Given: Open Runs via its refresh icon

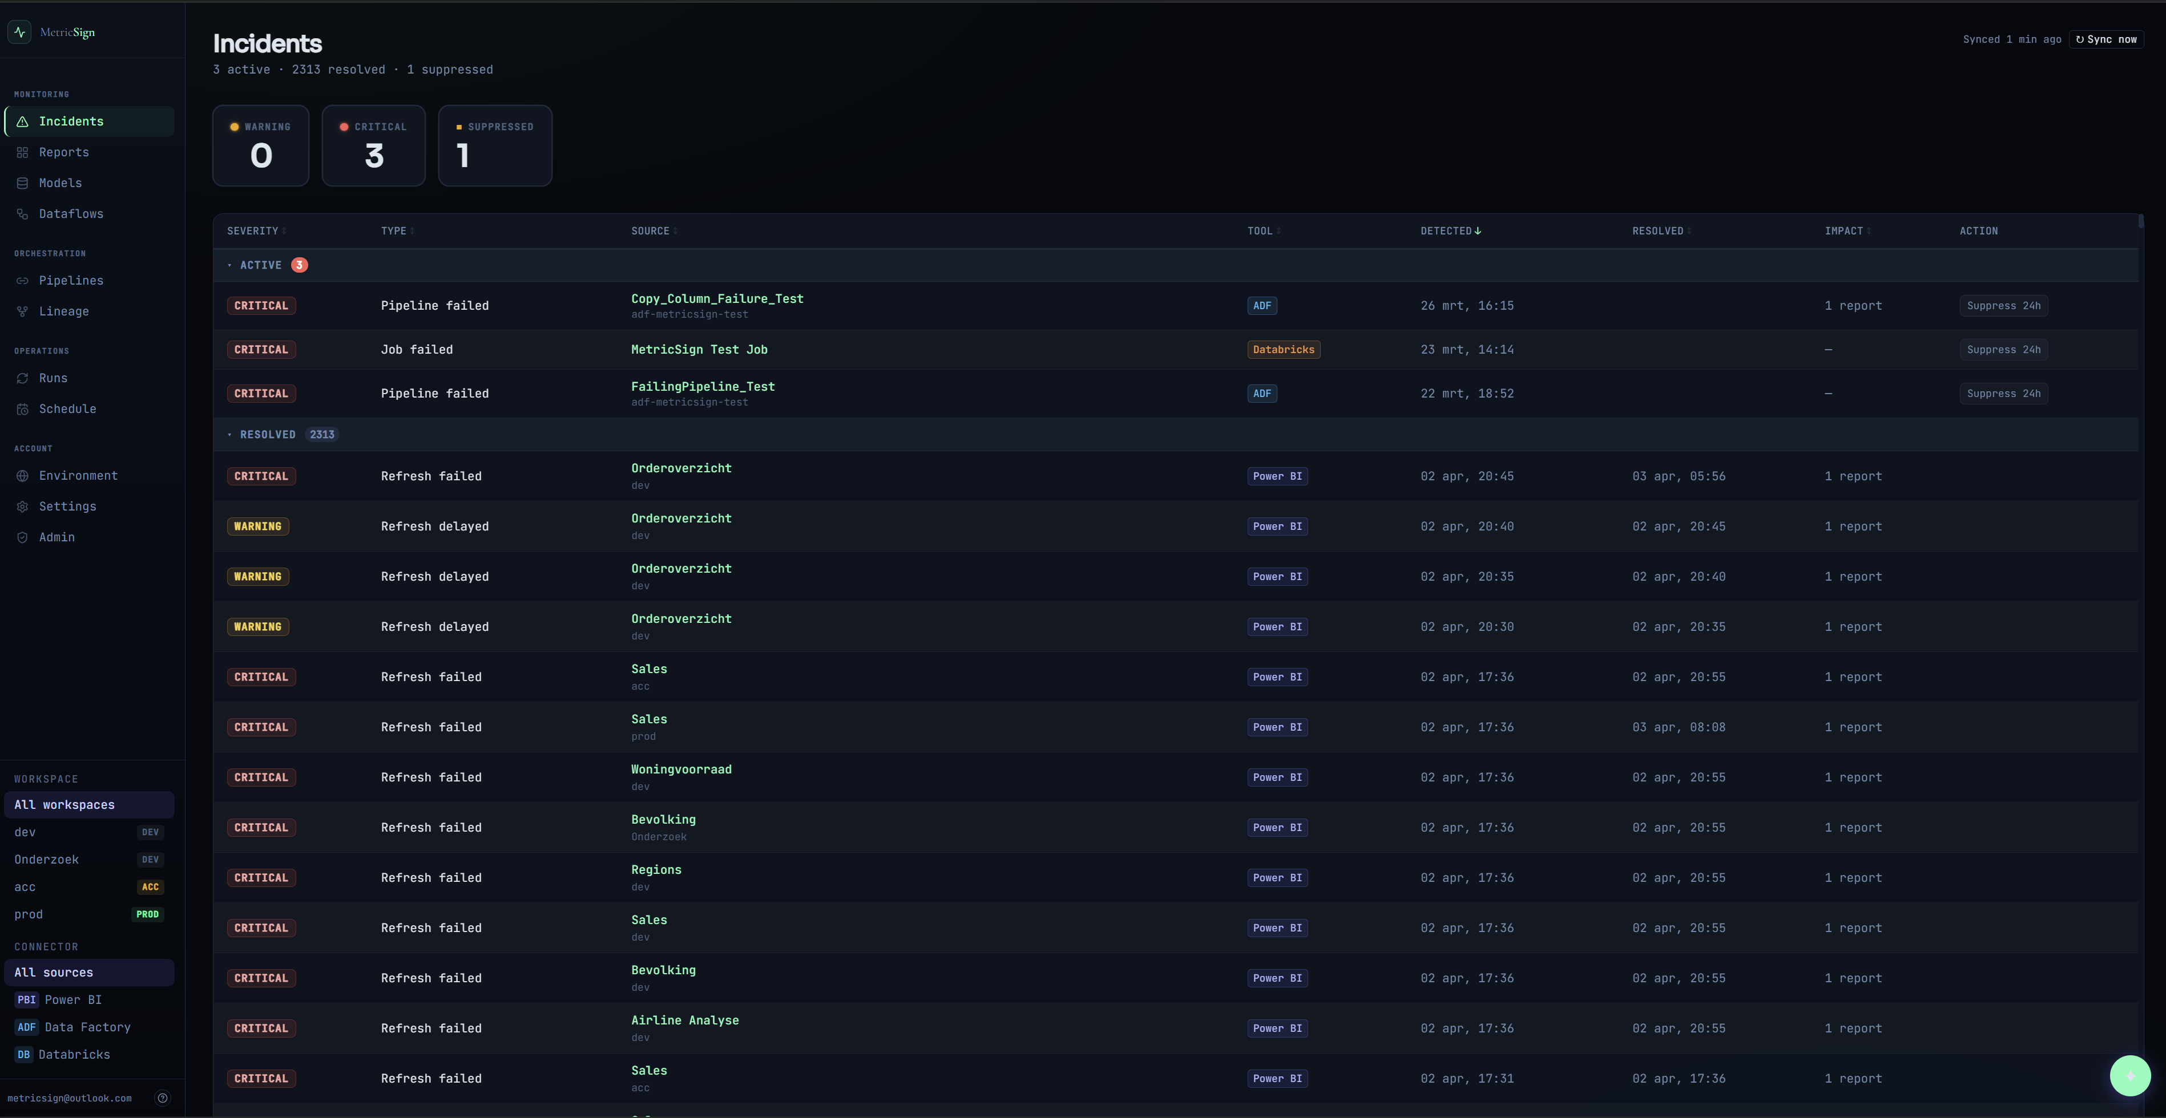Looking at the screenshot, I should (x=23, y=378).
